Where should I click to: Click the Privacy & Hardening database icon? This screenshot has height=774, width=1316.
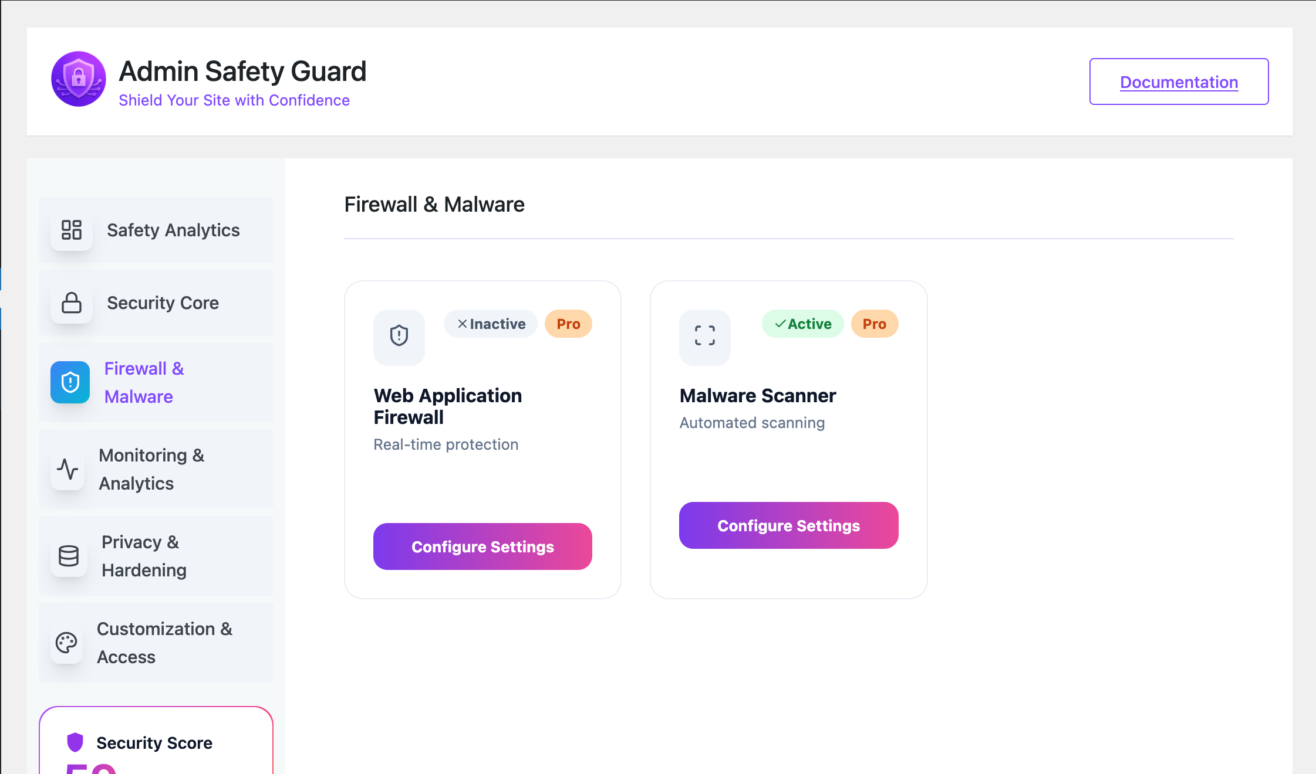(x=69, y=556)
